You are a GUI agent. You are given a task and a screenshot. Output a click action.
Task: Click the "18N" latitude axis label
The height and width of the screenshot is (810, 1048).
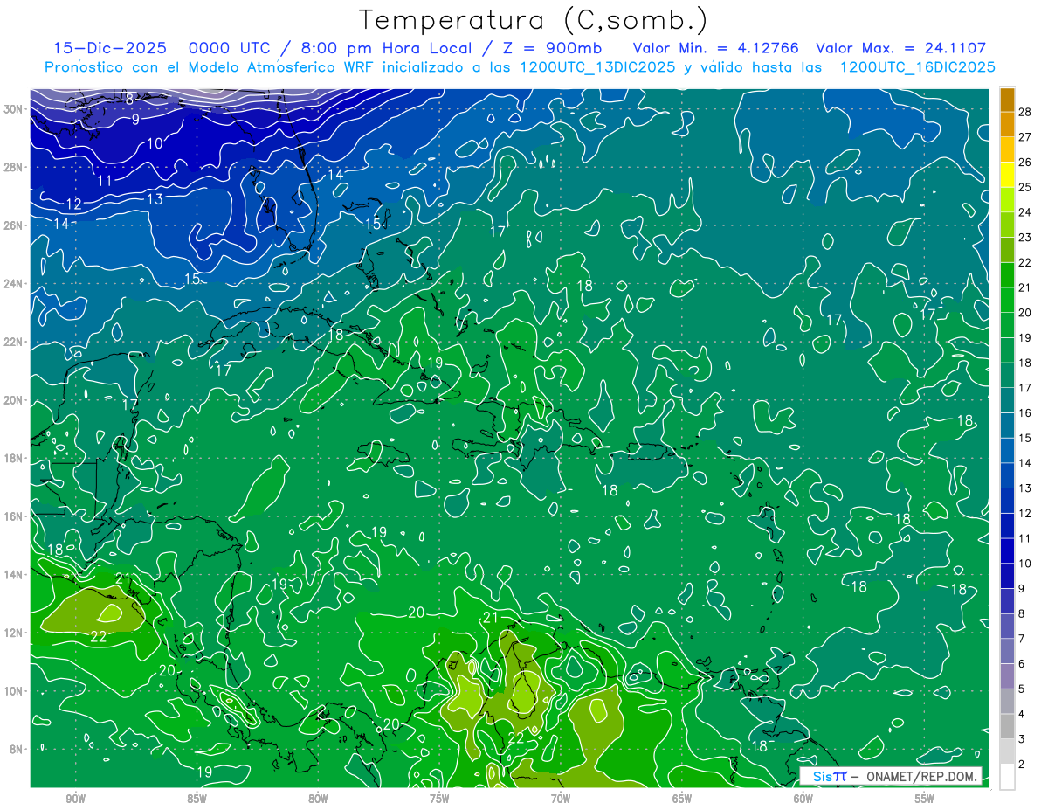(15, 458)
